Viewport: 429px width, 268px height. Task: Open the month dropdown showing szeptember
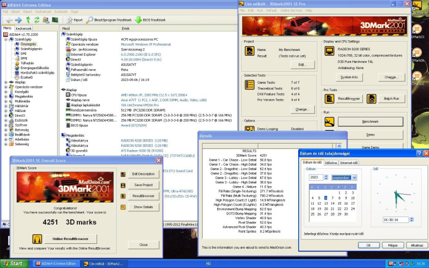tap(354, 178)
